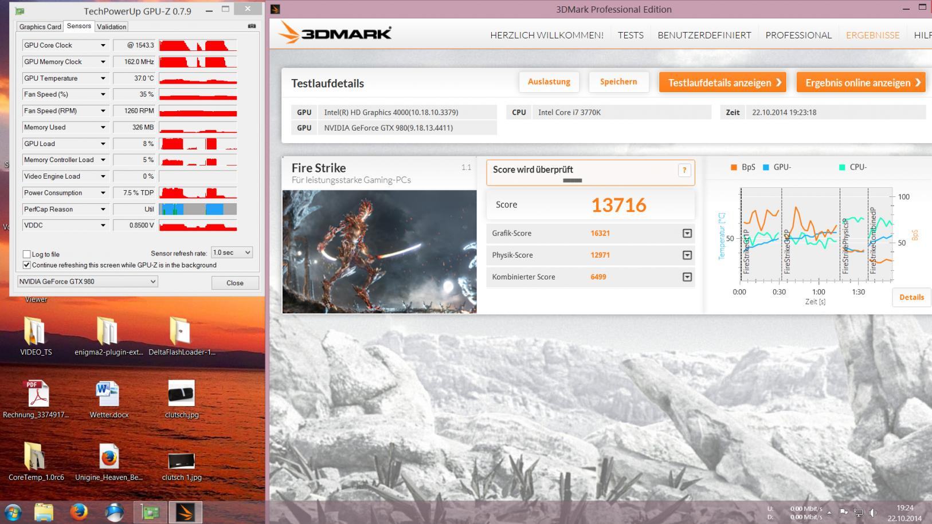Enable the Log to file checkbox
932x524 pixels.
26,254
